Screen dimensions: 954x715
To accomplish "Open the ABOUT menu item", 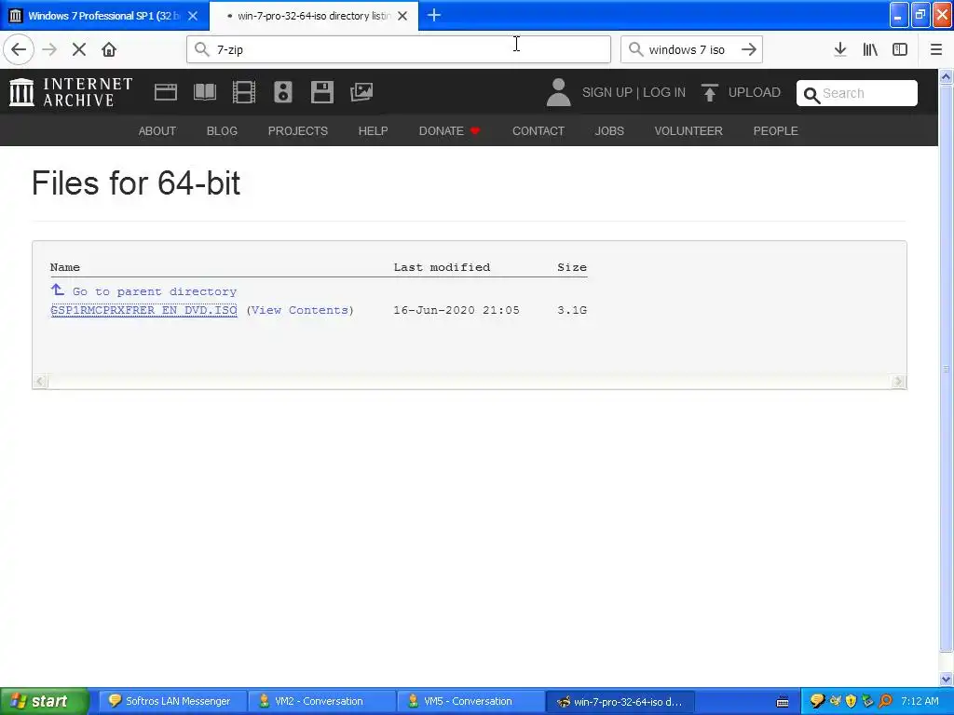I will point(157,130).
